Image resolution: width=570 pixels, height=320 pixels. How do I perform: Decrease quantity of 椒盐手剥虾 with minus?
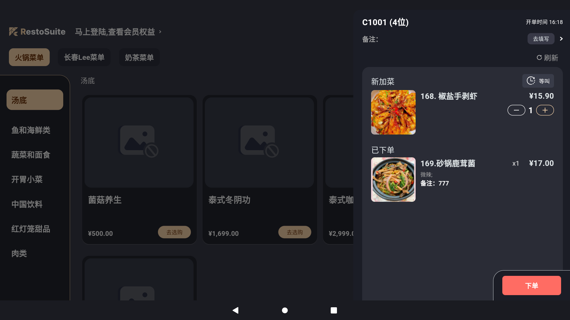point(516,110)
